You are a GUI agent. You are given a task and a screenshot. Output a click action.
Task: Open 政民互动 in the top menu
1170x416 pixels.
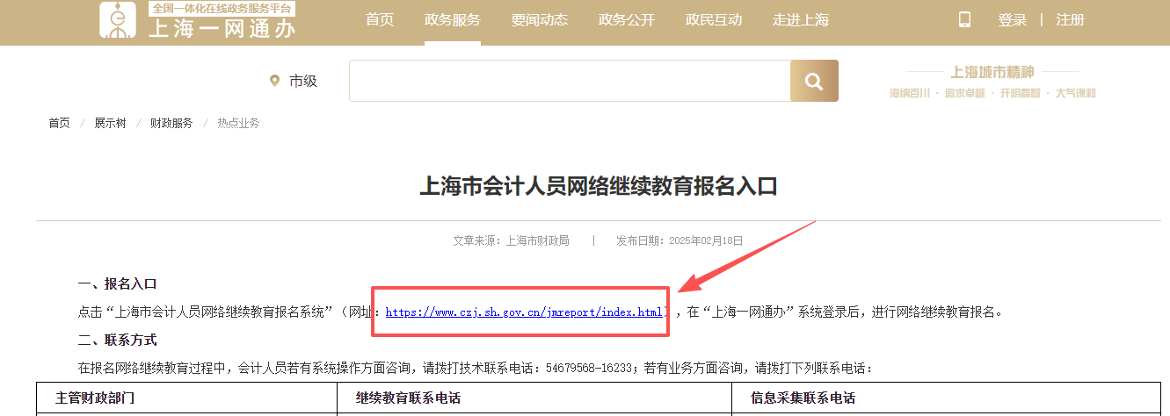714,20
